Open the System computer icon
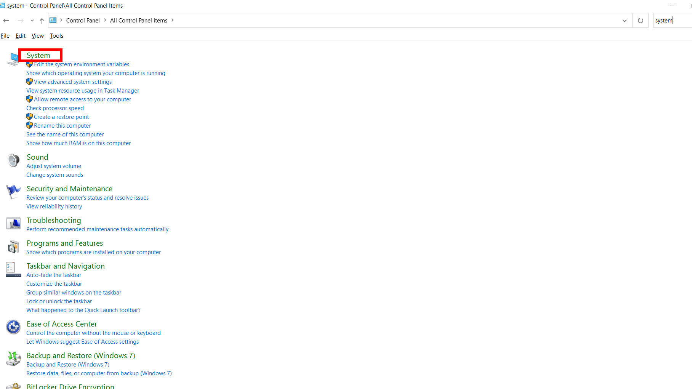Screen dimensions: 692x389 [13, 59]
